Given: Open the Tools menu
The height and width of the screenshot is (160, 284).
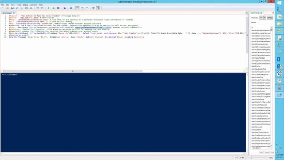Looking at the screenshot, I should (x=19, y=5).
